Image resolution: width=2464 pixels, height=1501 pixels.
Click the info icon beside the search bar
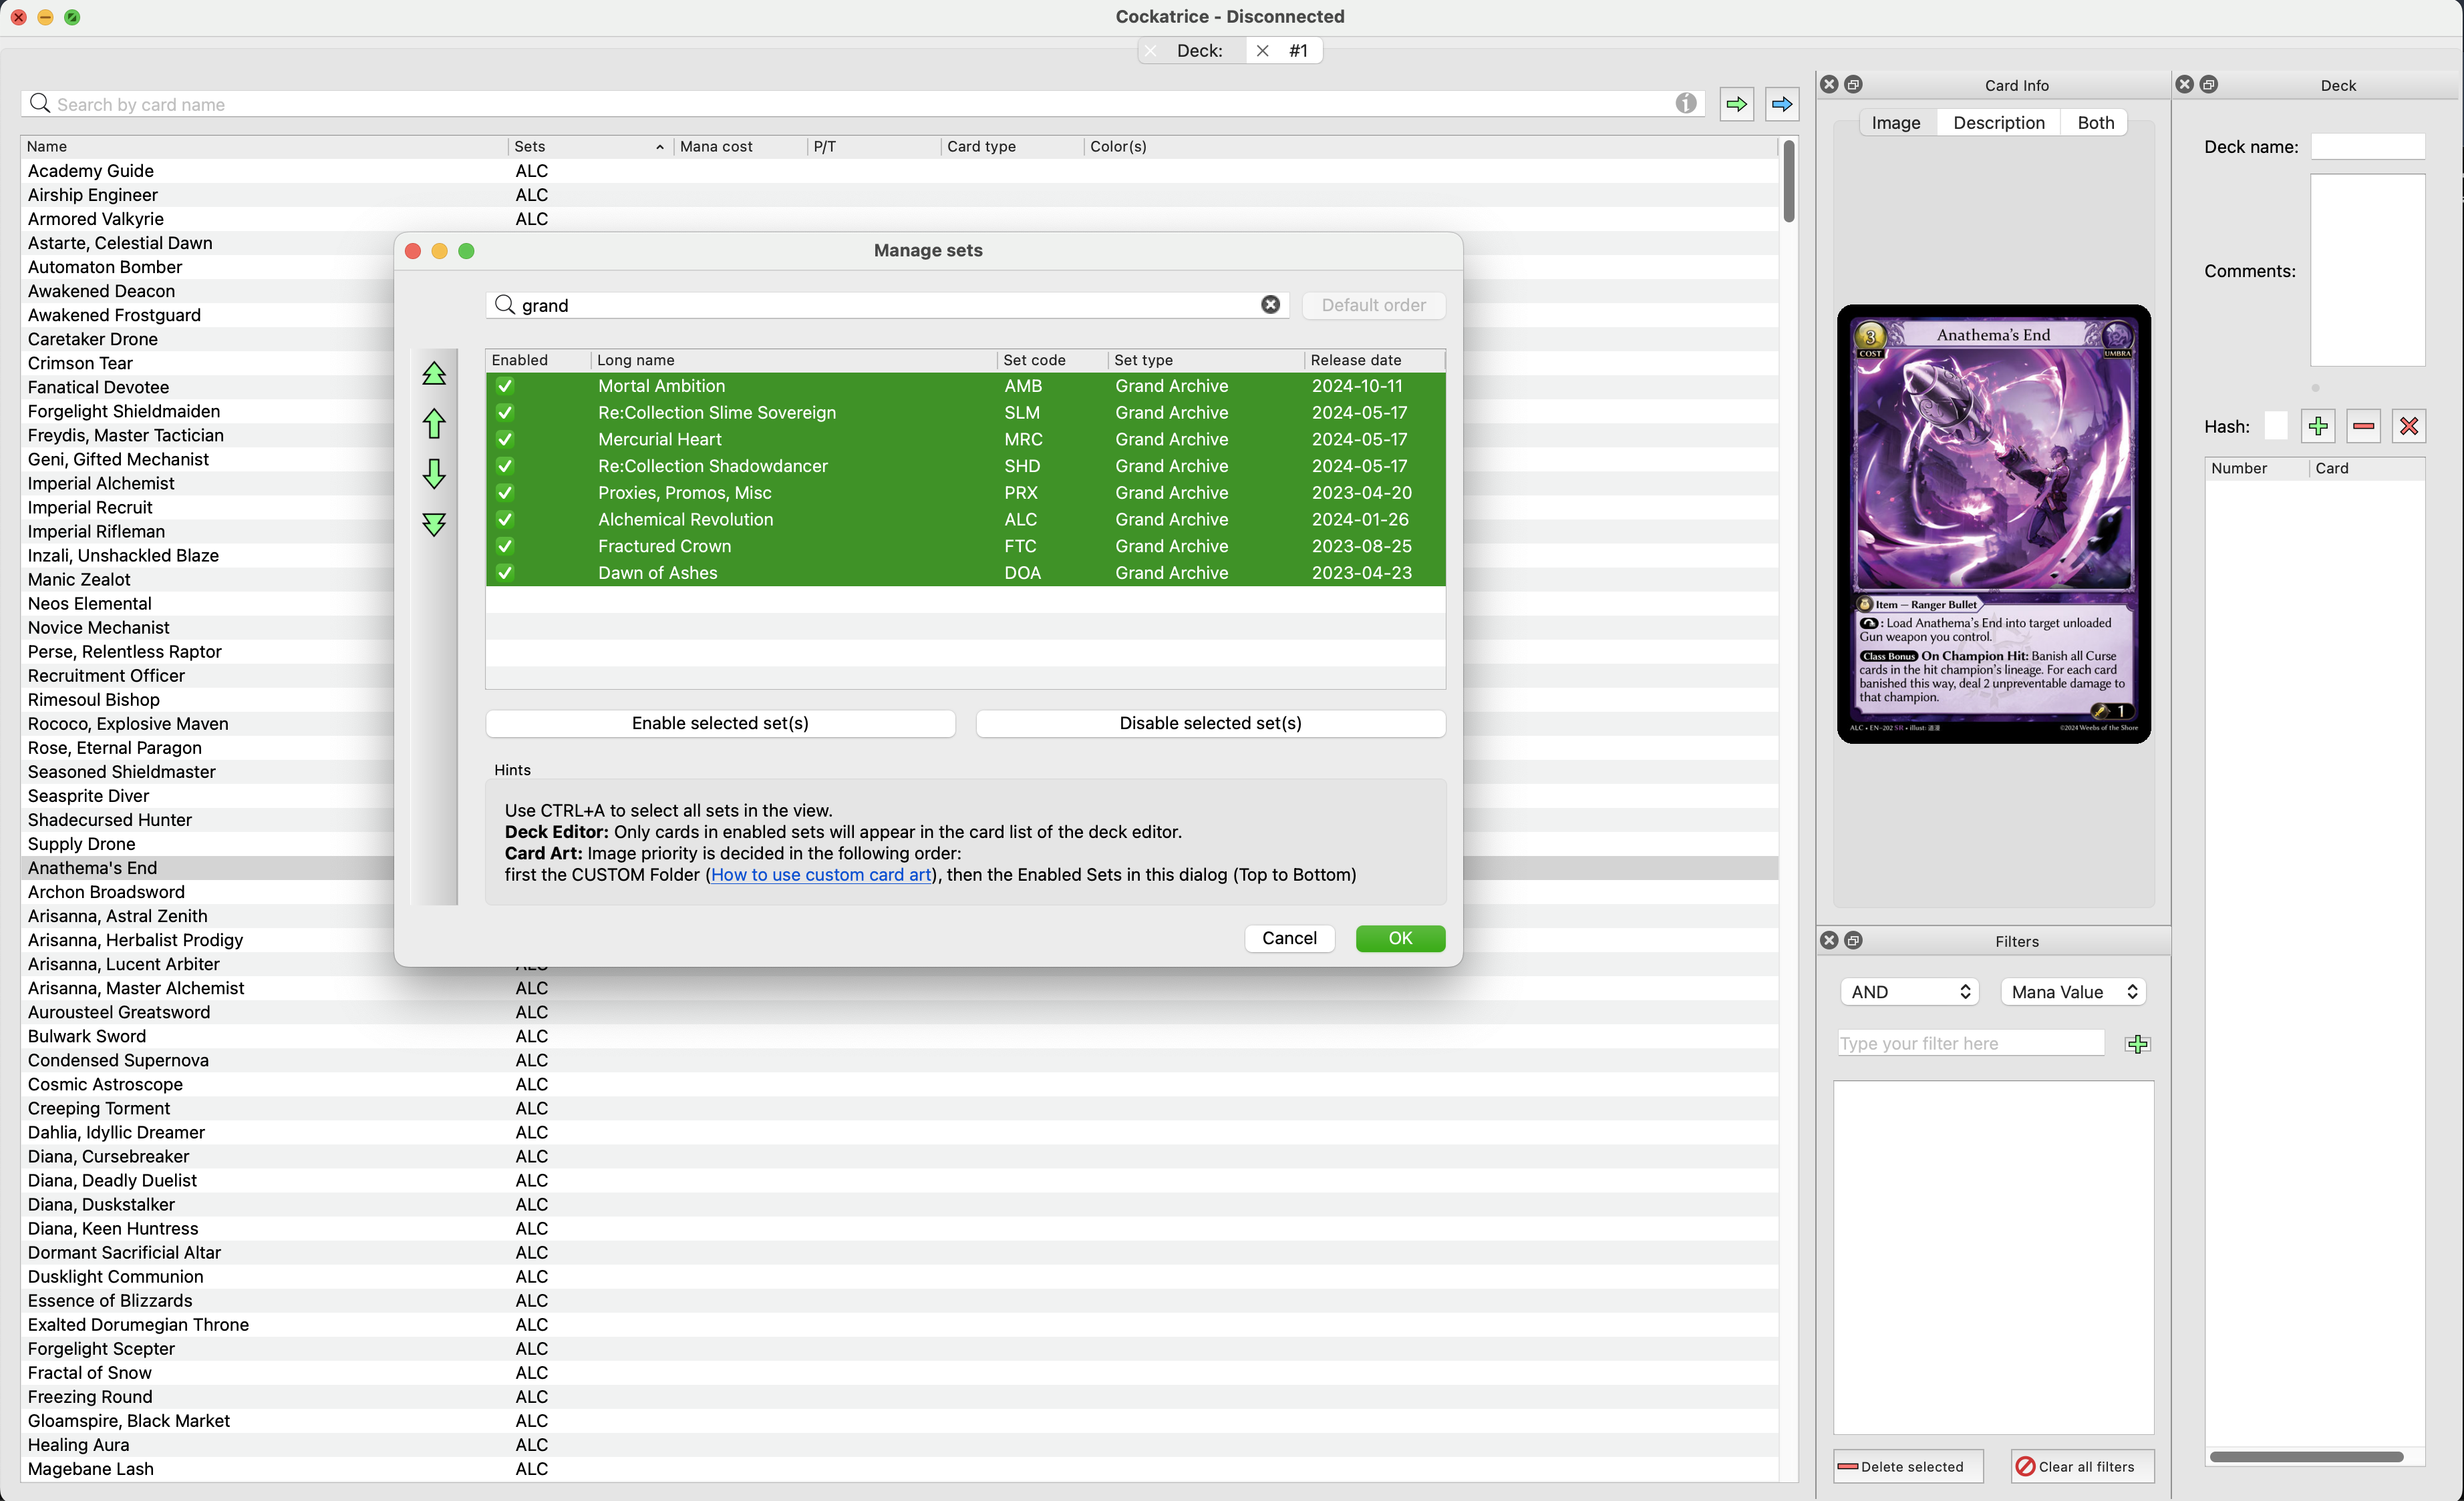1687,103
